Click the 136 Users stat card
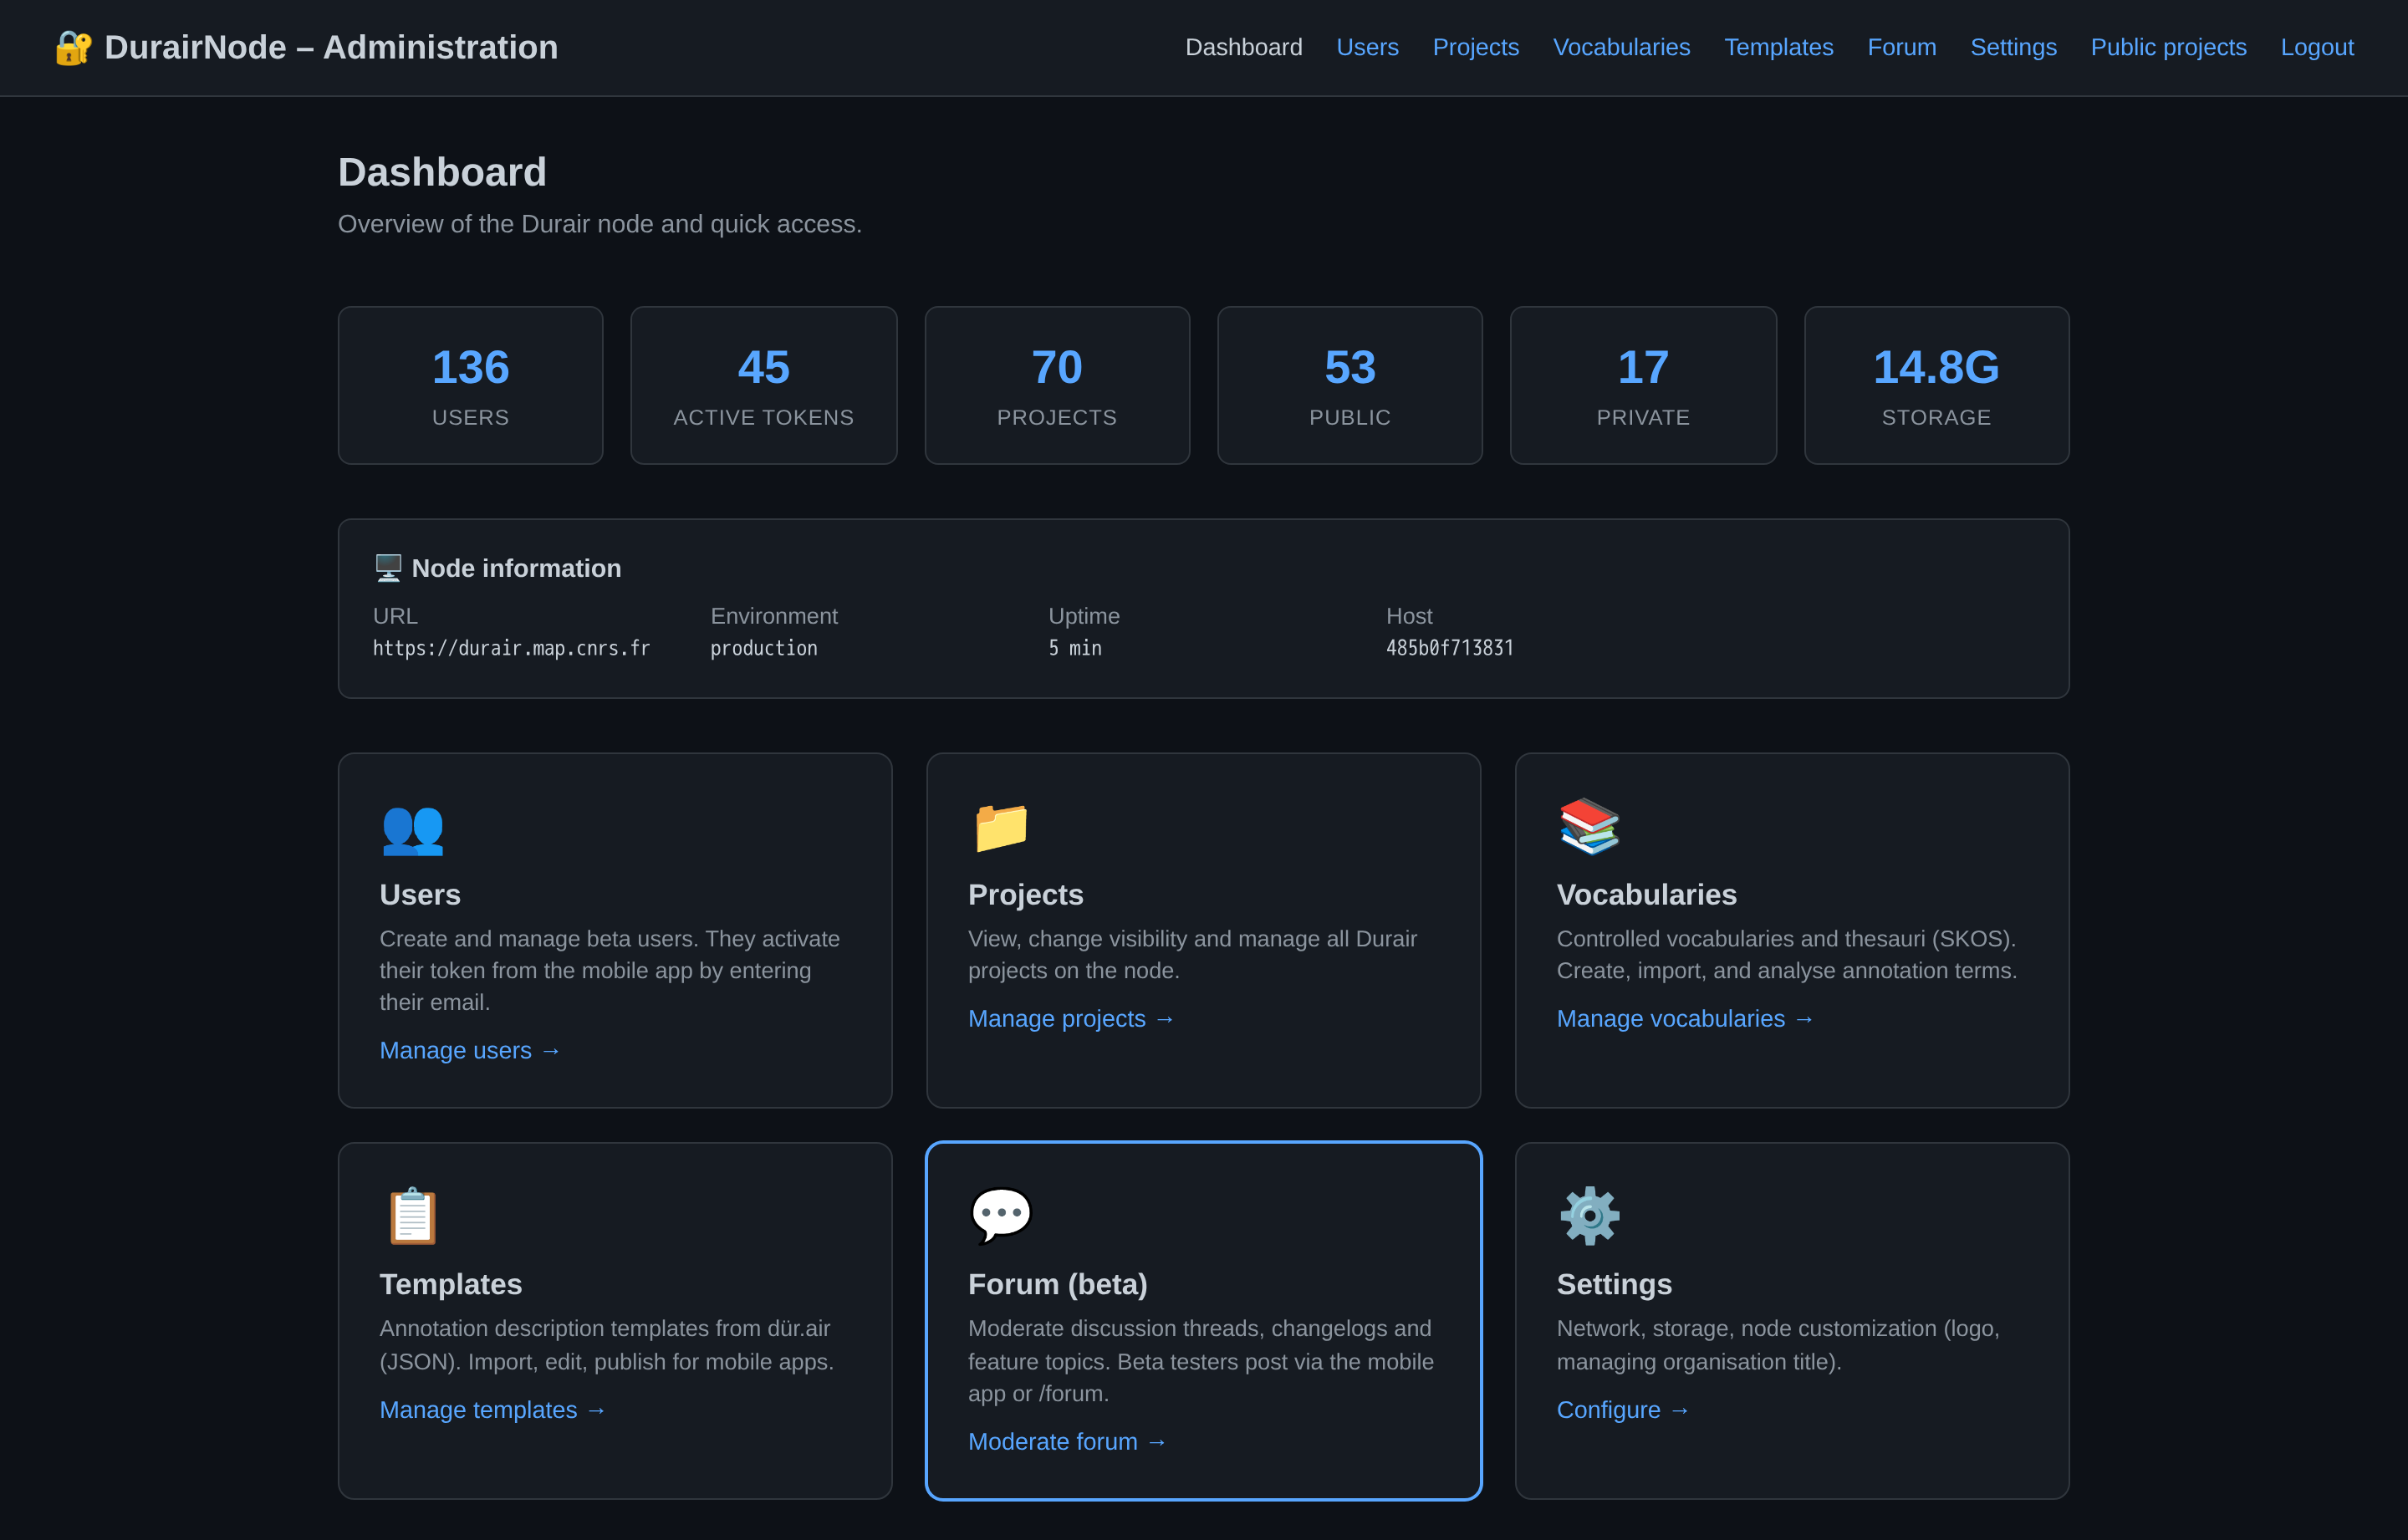The width and height of the screenshot is (2408, 1540). [x=470, y=385]
